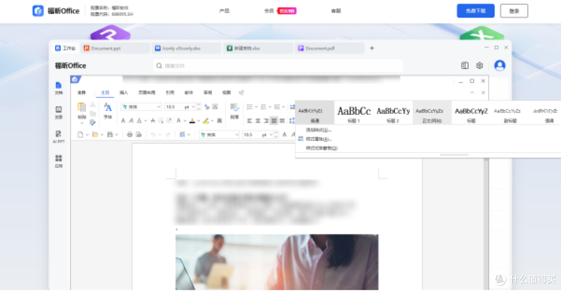
Task: Click the first styles menu entry ending in (S)...
Action: coord(318,130)
